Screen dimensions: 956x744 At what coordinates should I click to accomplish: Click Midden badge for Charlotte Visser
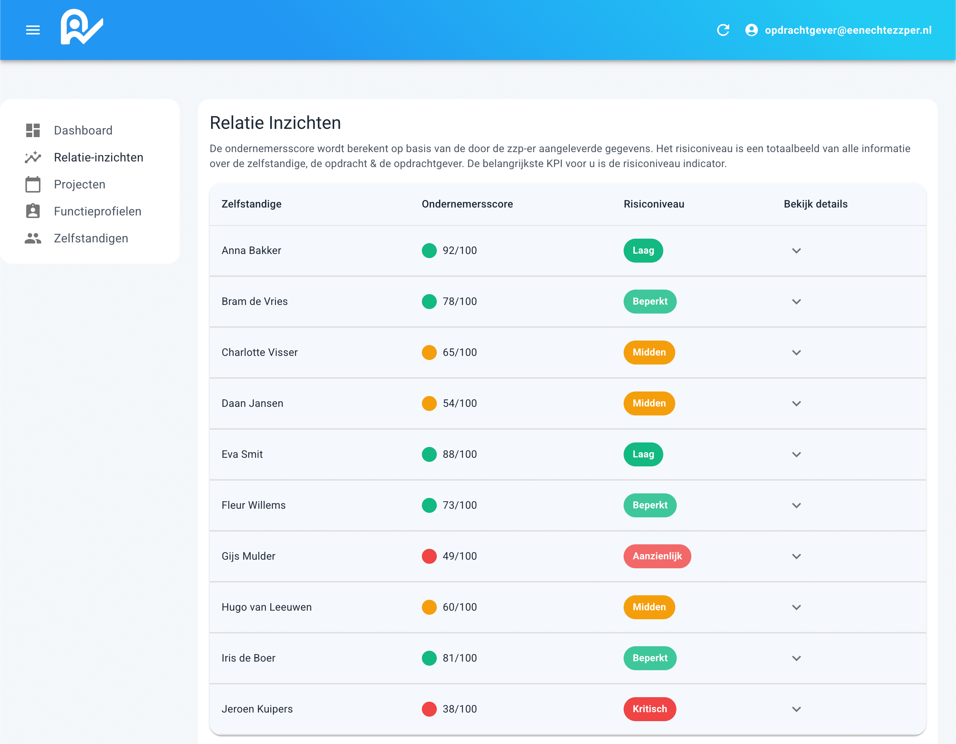[x=649, y=352]
